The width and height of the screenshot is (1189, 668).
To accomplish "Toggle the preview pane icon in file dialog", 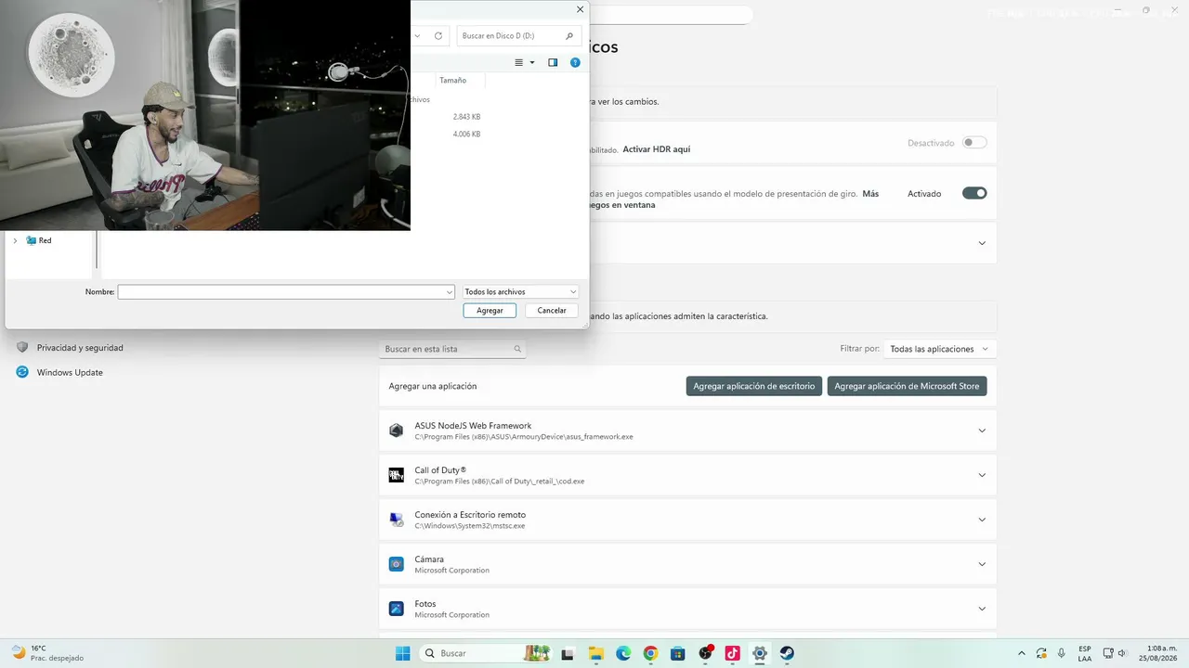I will pos(553,62).
